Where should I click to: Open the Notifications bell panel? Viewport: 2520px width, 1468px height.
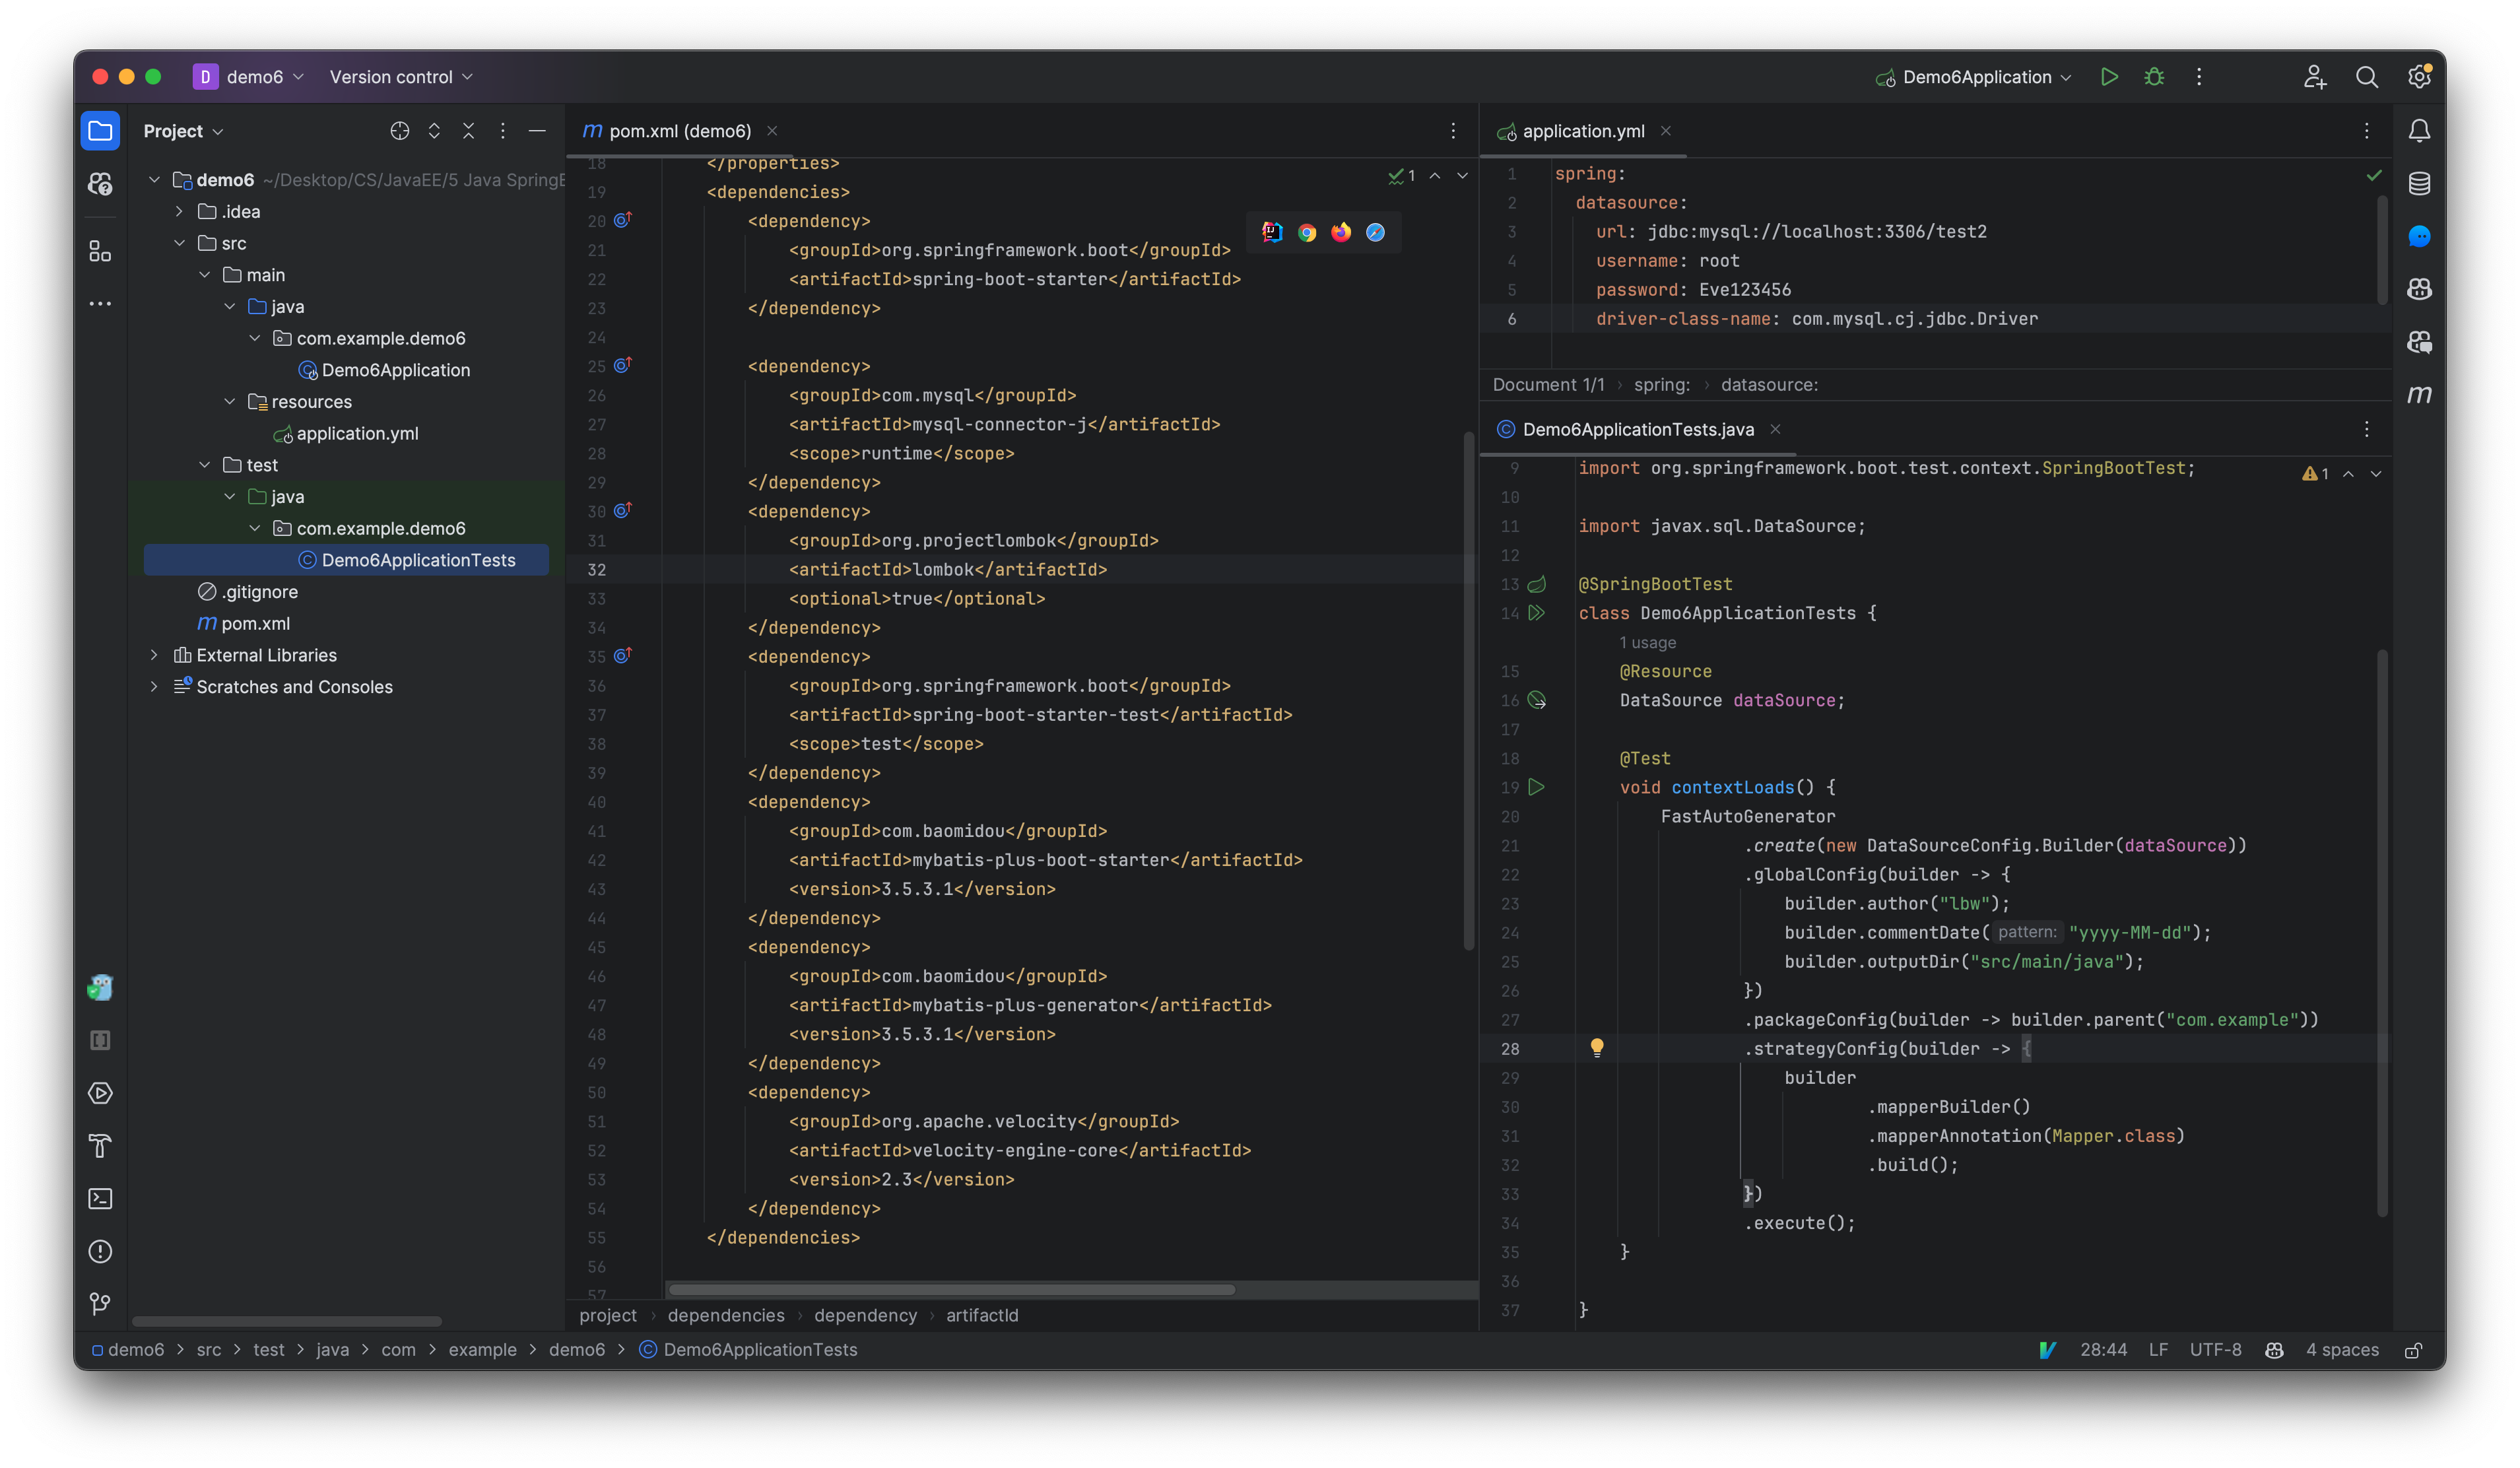[2420, 131]
